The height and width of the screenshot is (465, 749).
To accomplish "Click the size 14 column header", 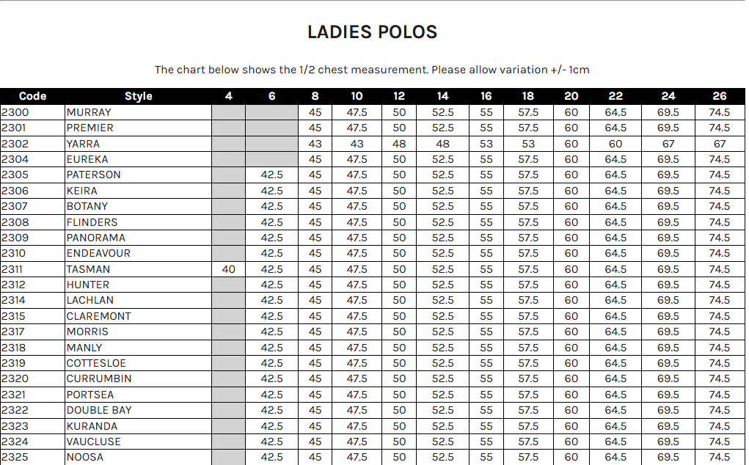I will pos(442,96).
